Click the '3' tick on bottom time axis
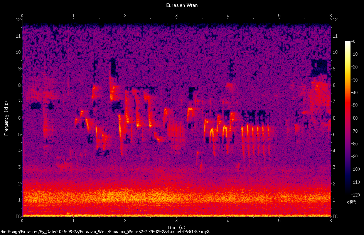The image size is (364, 235). (177, 221)
